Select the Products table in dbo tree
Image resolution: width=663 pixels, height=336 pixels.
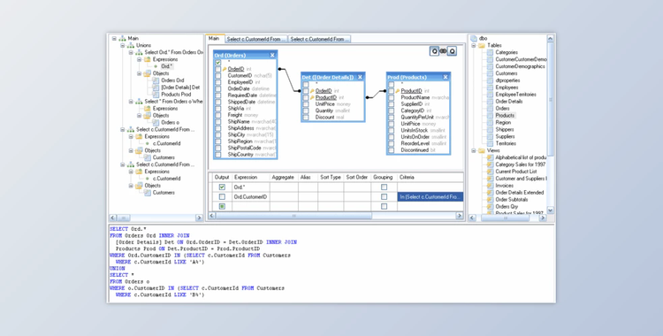[506, 116]
